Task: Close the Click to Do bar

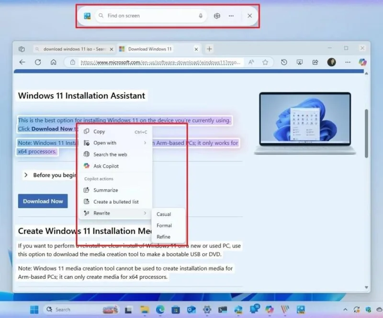Action: 249,16
